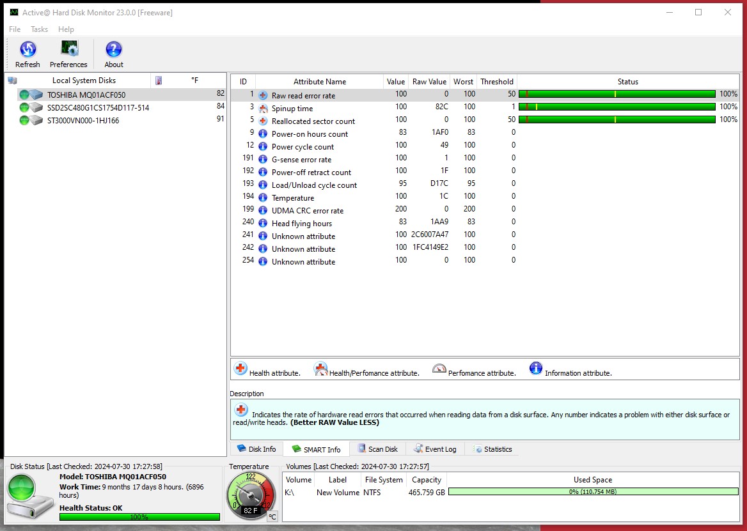Image resolution: width=747 pixels, height=531 pixels.
Task: Switch to the Scan Disk tab
Action: coord(377,449)
